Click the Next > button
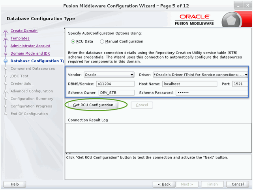253x190 pixels. click(187, 184)
